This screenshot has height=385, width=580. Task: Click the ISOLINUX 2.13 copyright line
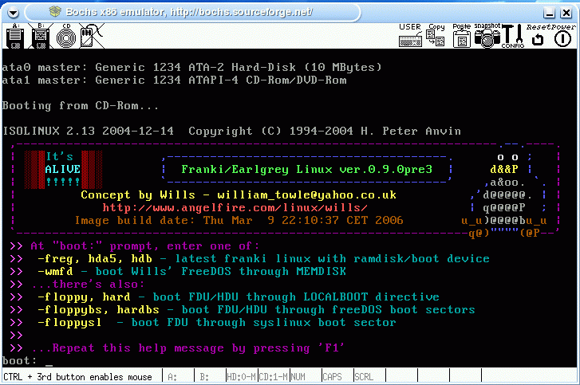click(x=231, y=132)
